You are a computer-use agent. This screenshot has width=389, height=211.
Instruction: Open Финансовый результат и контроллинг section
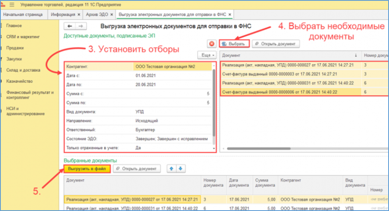click(30, 95)
